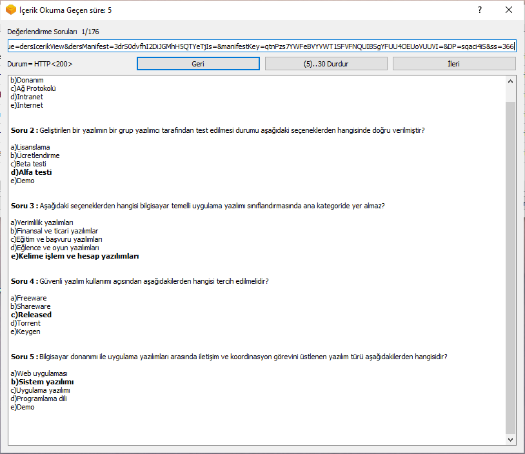Click option 'b)Shareware'
The image size is (525, 454).
30,306
